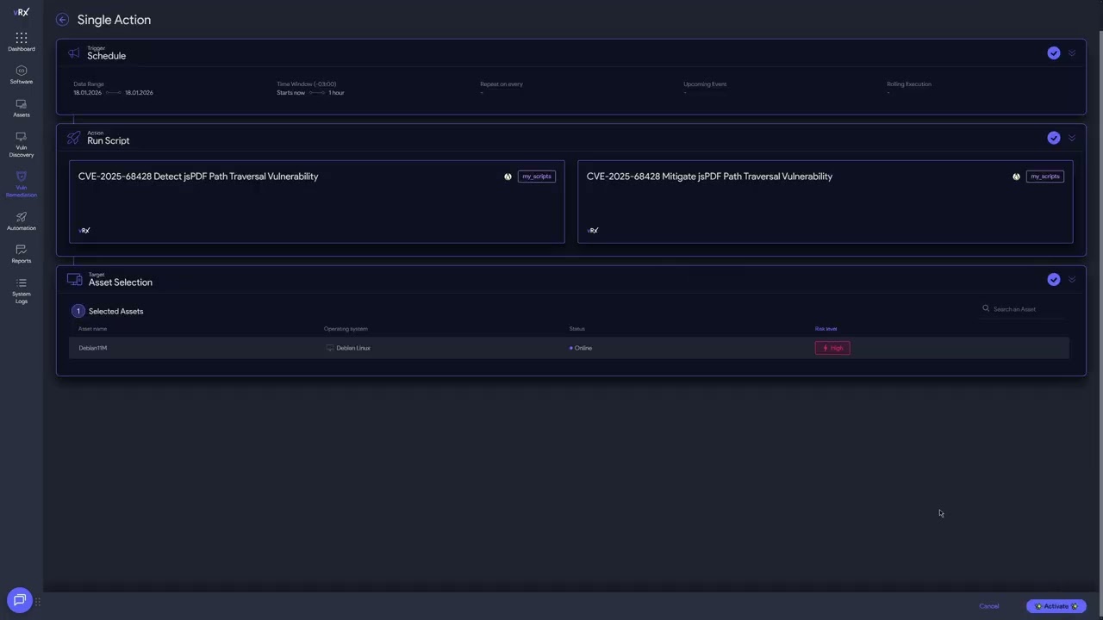Click the Starts now value
Viewport: 1103px width, 620px height.
tap(290, 93)
